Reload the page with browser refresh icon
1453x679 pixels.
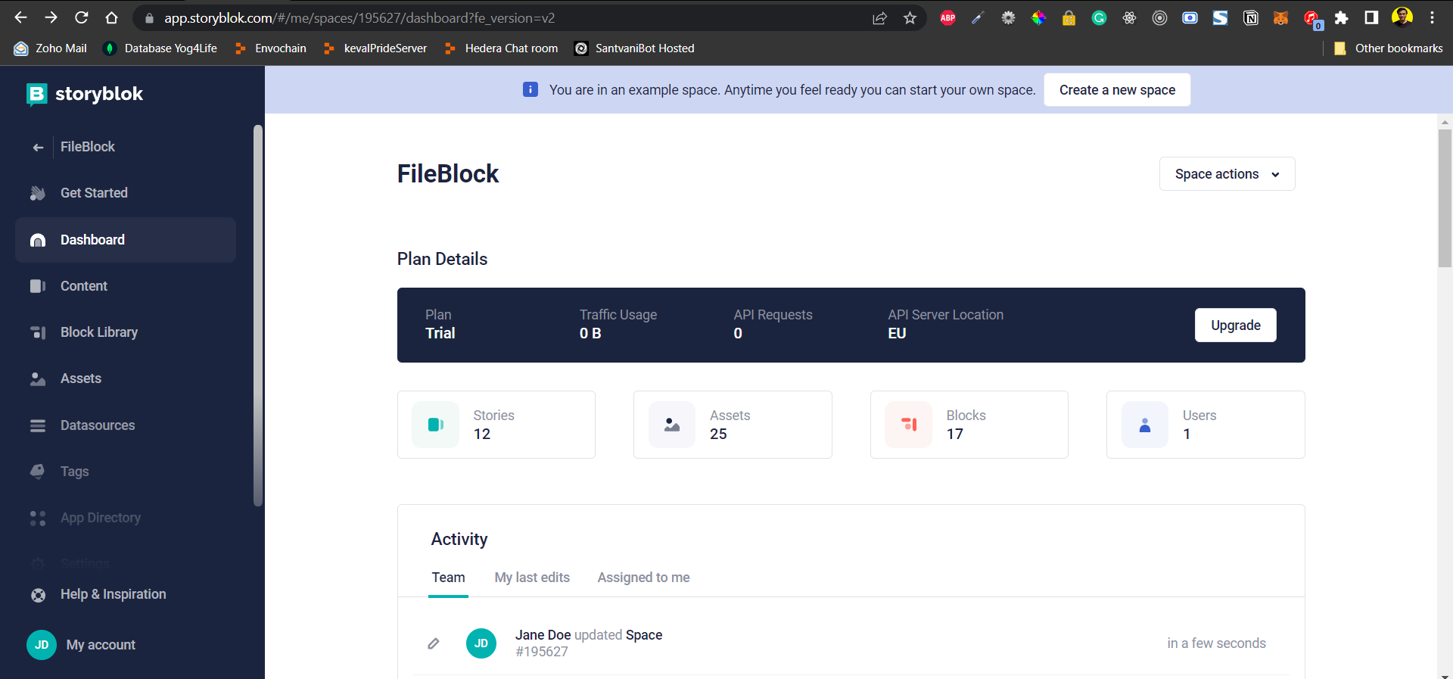(x=82, y=17)
